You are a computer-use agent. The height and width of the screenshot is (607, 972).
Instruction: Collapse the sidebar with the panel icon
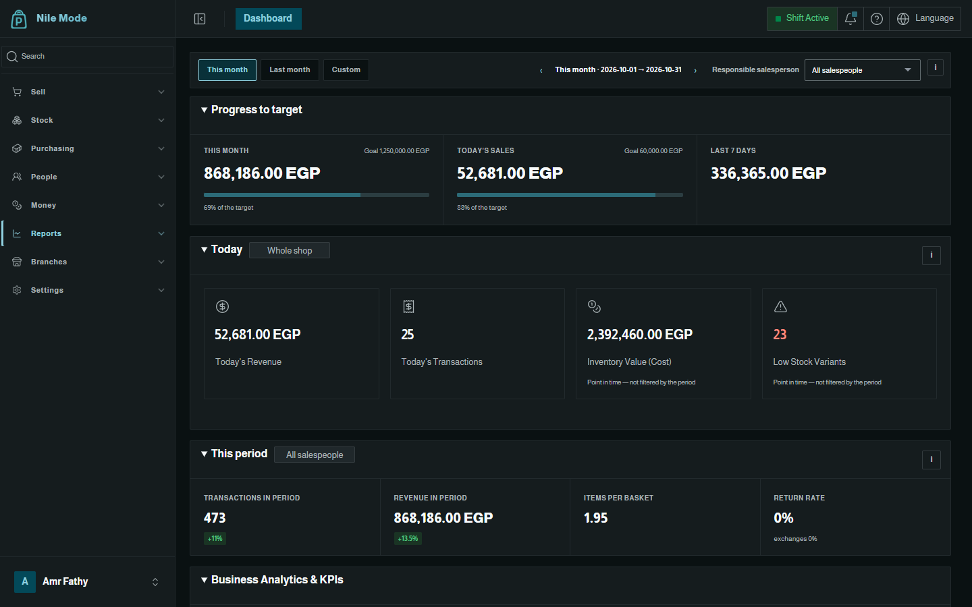click(x=200, y=19)
